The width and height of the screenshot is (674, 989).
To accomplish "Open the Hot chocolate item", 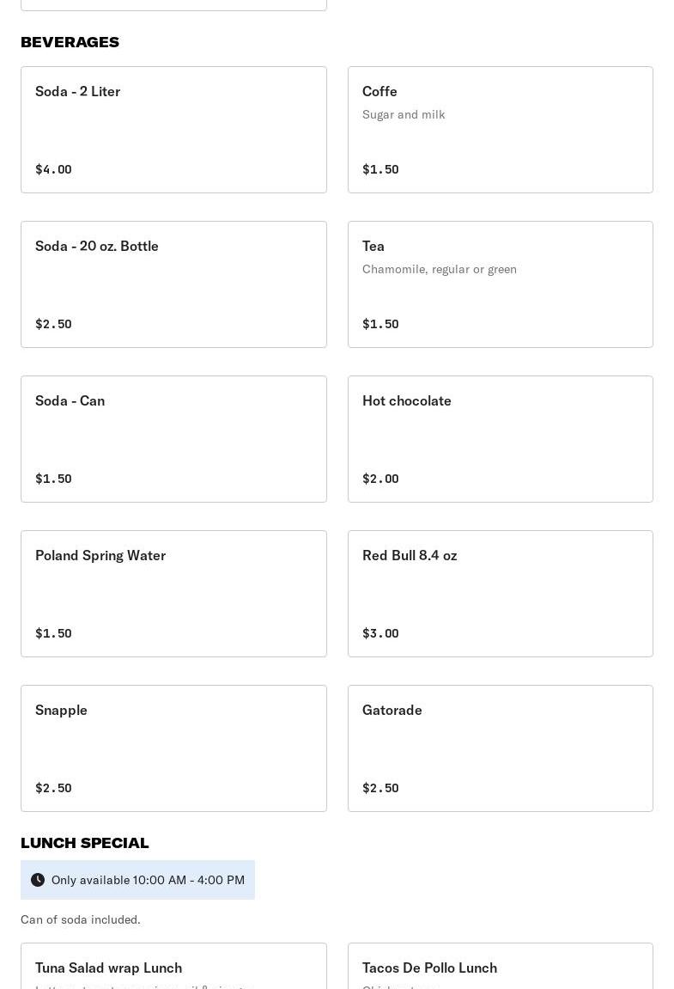I will click(x=500, y=439).
